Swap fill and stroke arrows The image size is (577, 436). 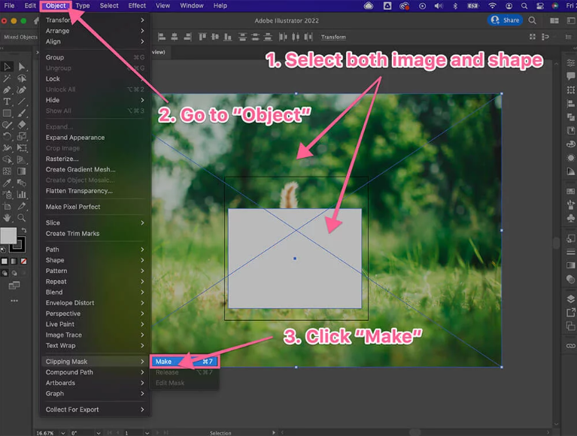point(23,230)
